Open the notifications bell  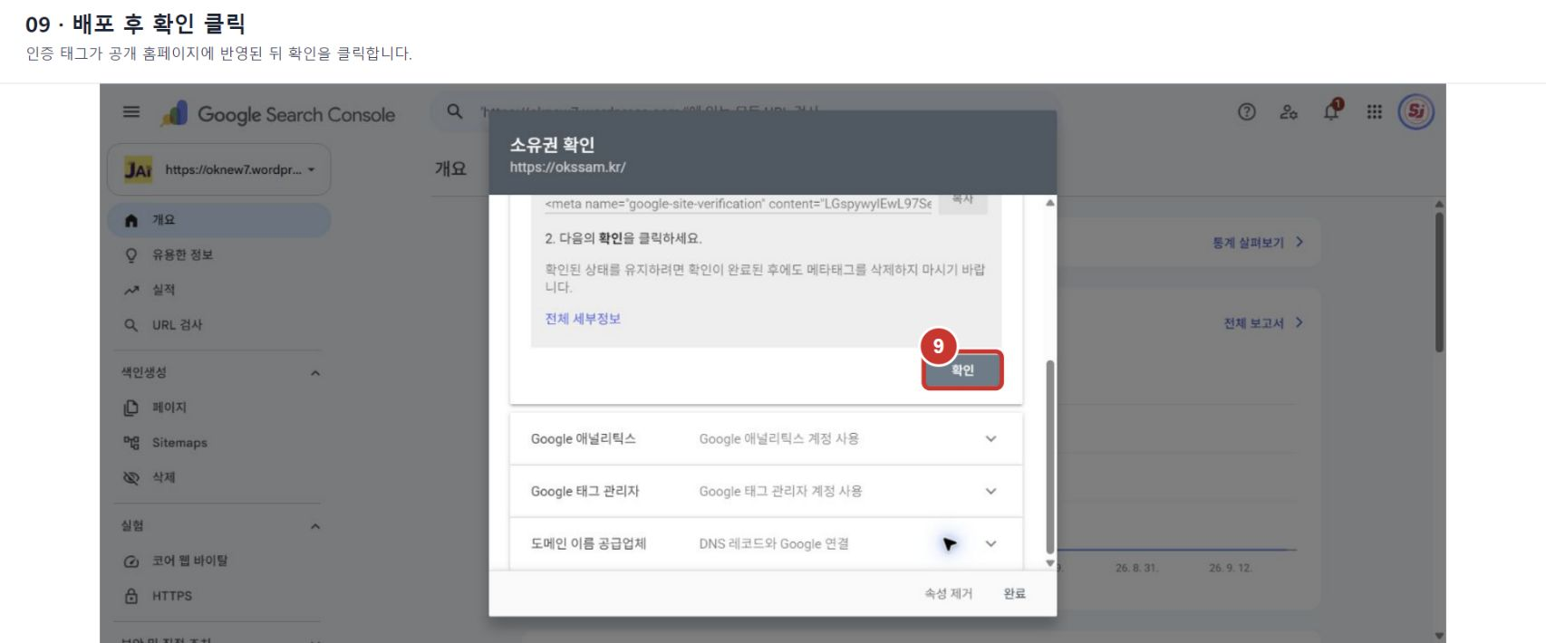[x=1331, y=110]
